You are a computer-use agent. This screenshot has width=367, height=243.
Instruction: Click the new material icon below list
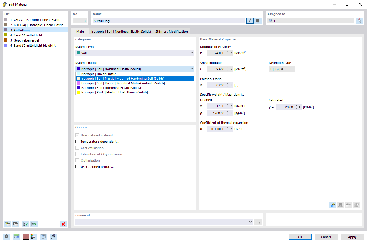click(8, 224)
